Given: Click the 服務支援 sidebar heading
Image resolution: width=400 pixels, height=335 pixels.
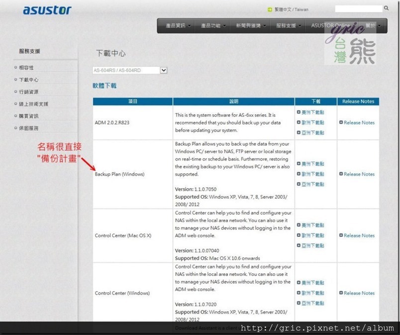Looking at the screenshot, I should pyautogui.click(x=29, y=51).
